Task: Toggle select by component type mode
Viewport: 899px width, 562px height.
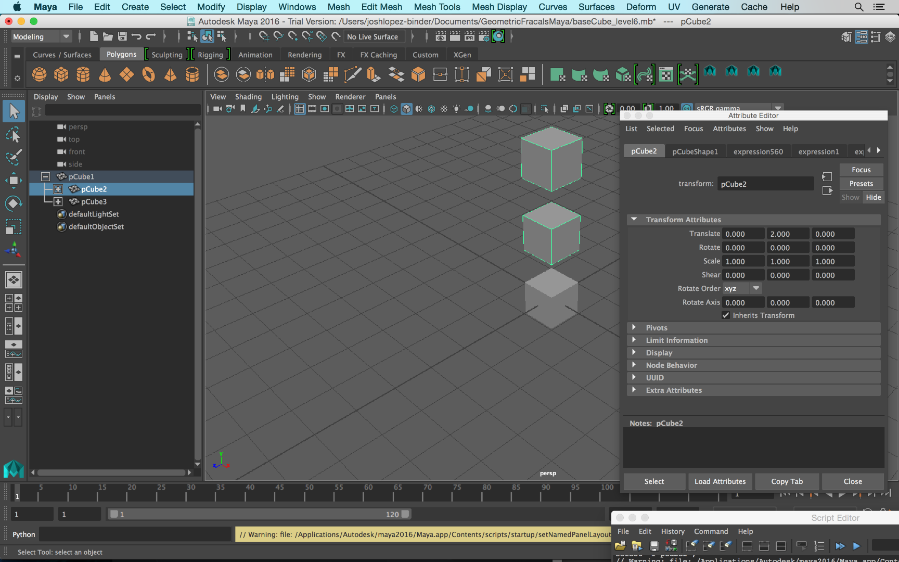Action: (222, 36)
